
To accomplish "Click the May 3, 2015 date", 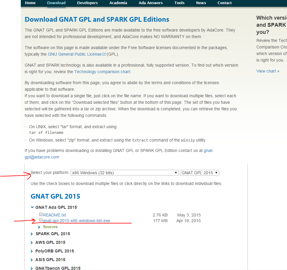I will coord(189,215).
